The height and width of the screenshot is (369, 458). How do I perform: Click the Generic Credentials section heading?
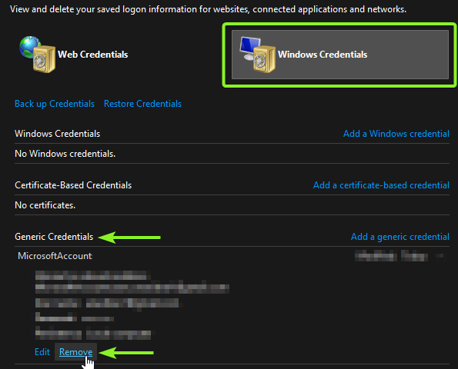[54, 237]
